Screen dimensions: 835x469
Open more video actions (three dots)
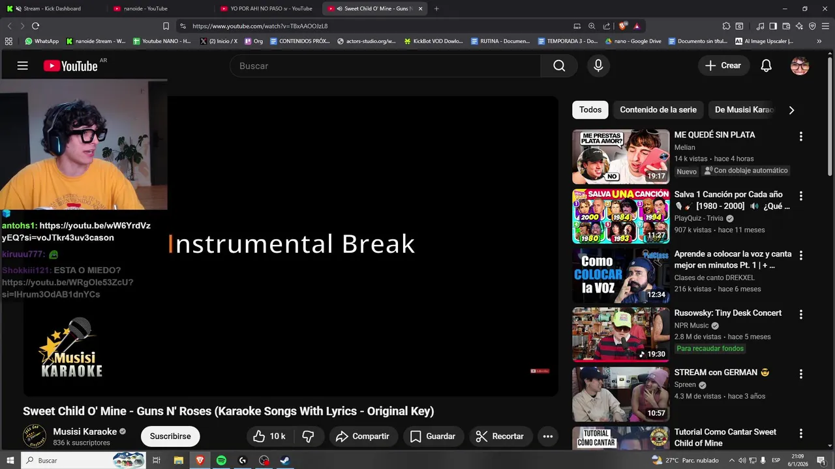548,436
